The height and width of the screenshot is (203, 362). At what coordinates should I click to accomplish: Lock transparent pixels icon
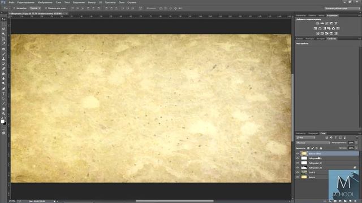coord(308,148)
